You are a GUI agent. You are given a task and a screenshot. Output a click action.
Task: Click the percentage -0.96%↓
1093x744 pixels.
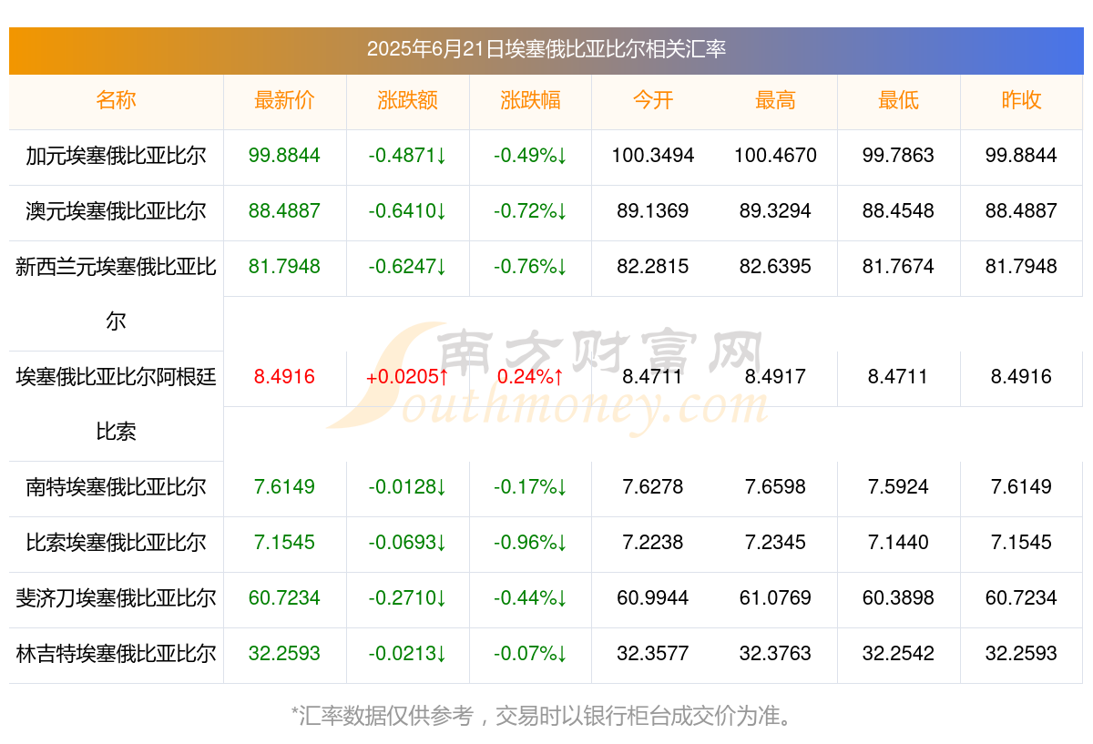(530, 543)
